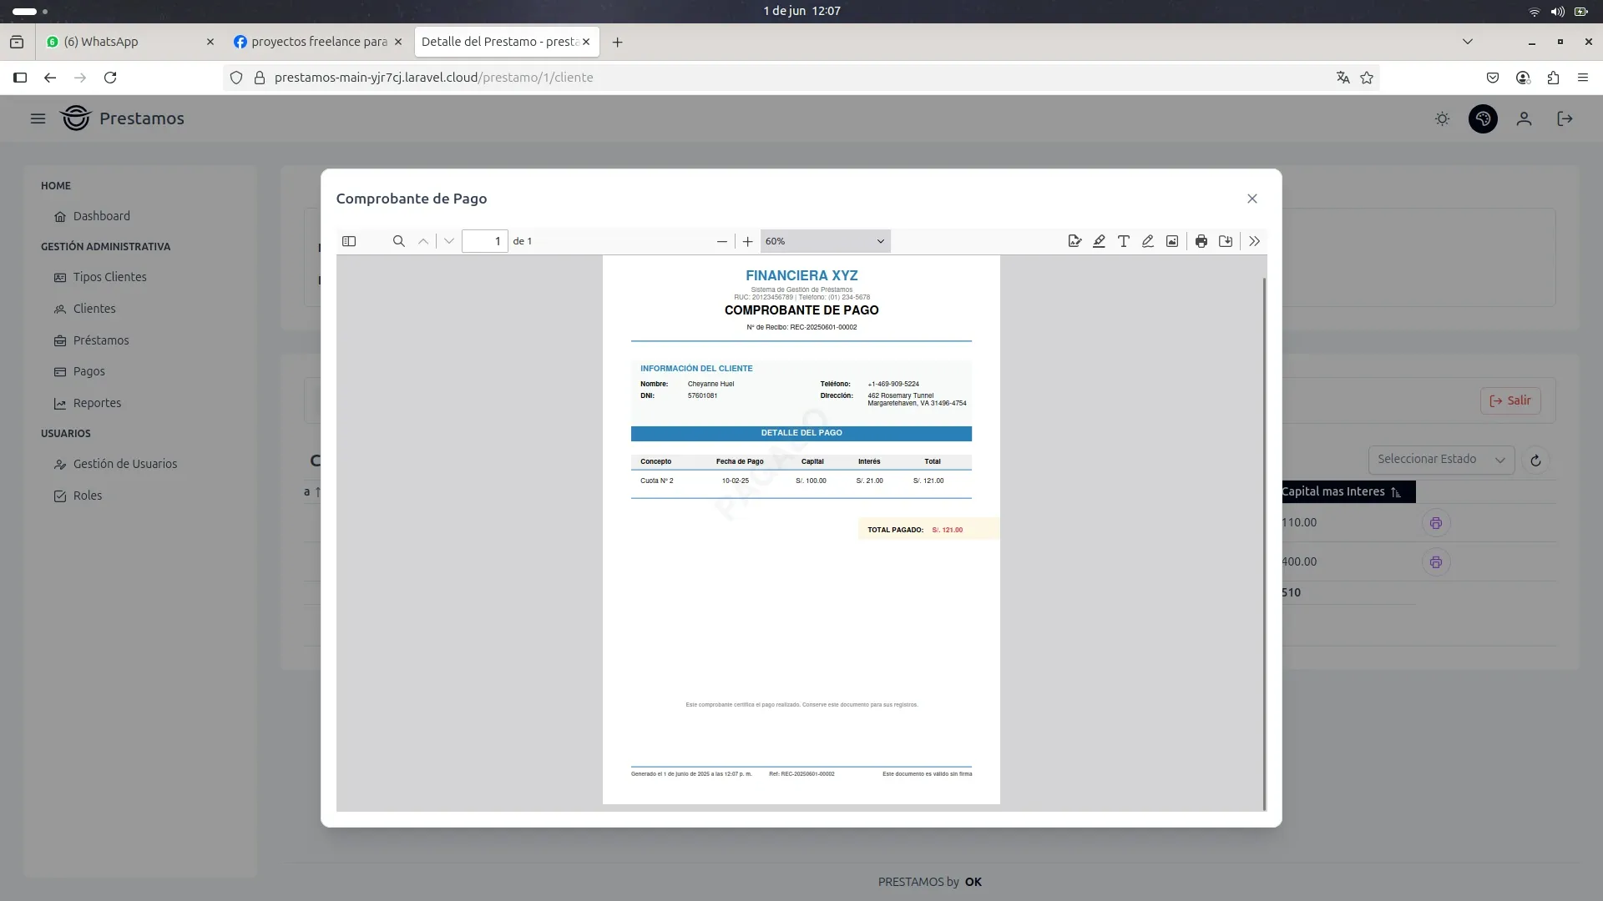The image size is (1603, 901).
Task: Select the PDF draw pencil tool
Action: (1148, 241)
